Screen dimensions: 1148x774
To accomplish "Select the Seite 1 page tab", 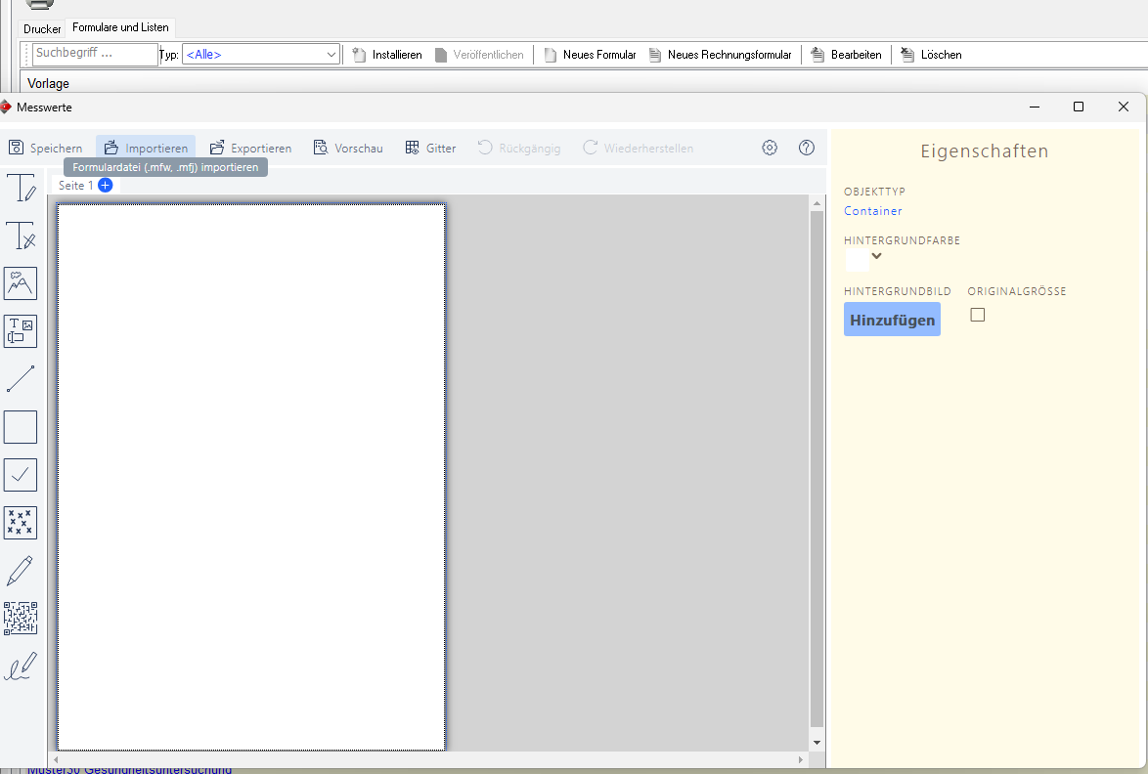I will [75, 185].
